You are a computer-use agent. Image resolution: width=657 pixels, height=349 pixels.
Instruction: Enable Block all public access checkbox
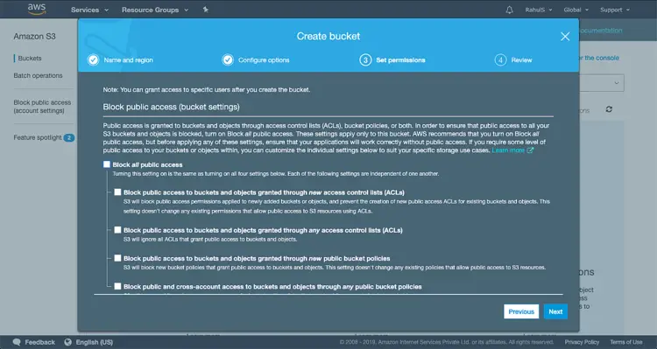107,164
